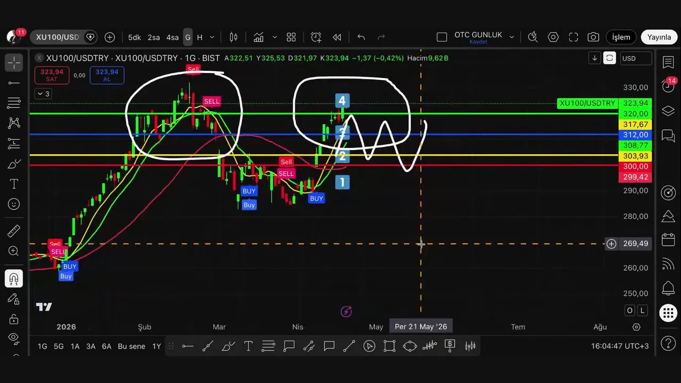Open the calendar panel in right sidebar
This screenshot has height=383, width=681.
point(668,240)
